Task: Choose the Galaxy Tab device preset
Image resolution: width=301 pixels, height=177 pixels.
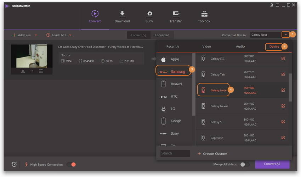Action: click(242, 74)
